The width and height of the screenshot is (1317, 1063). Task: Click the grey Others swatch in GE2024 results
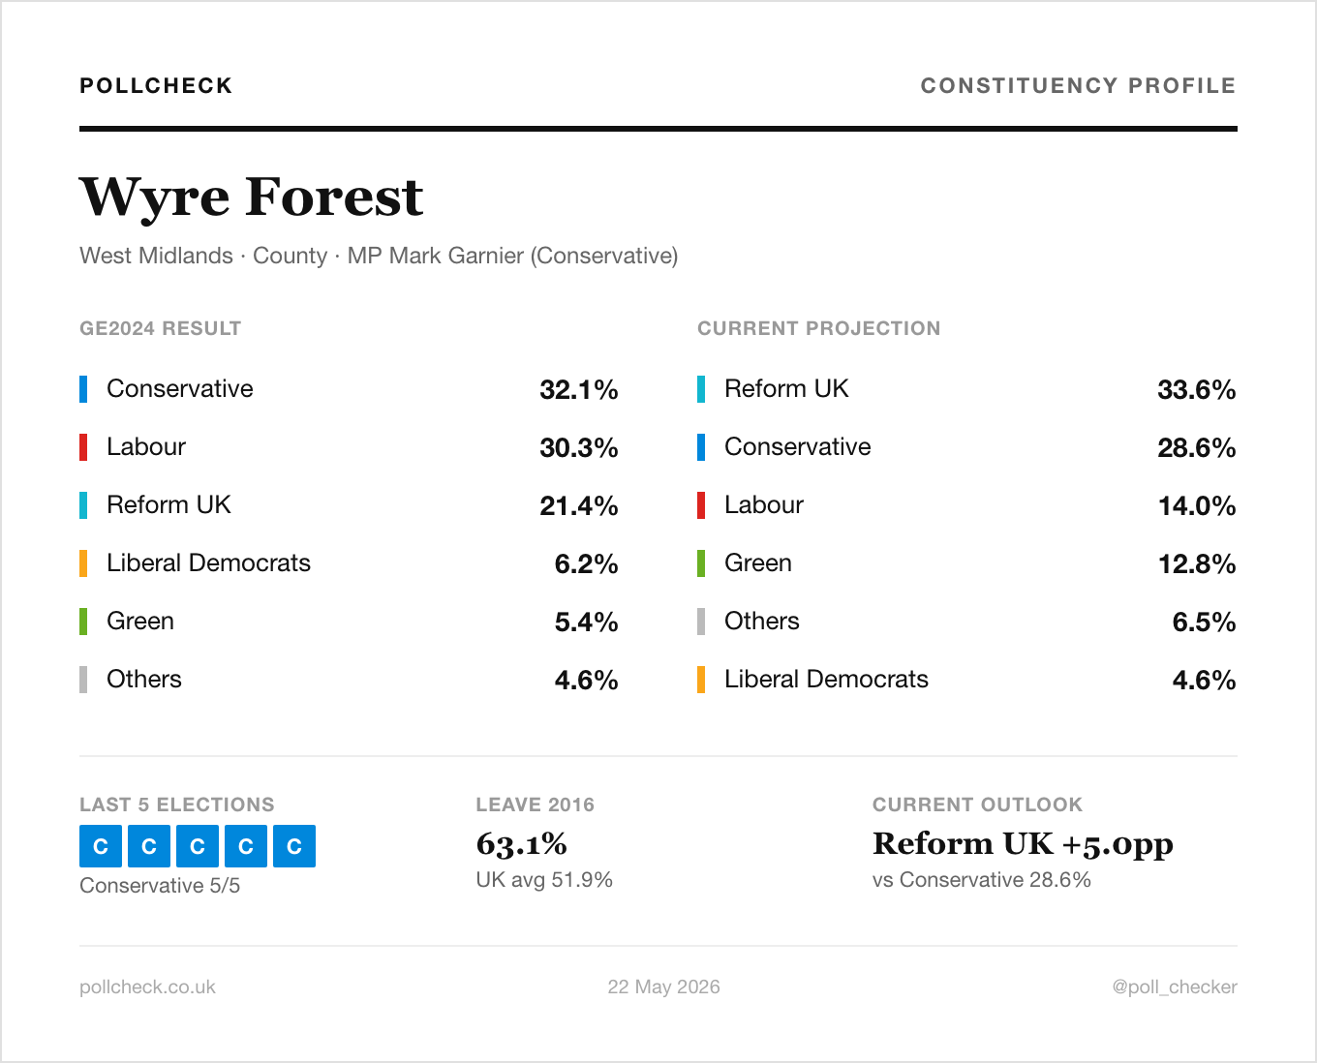[x=83, y=680]
